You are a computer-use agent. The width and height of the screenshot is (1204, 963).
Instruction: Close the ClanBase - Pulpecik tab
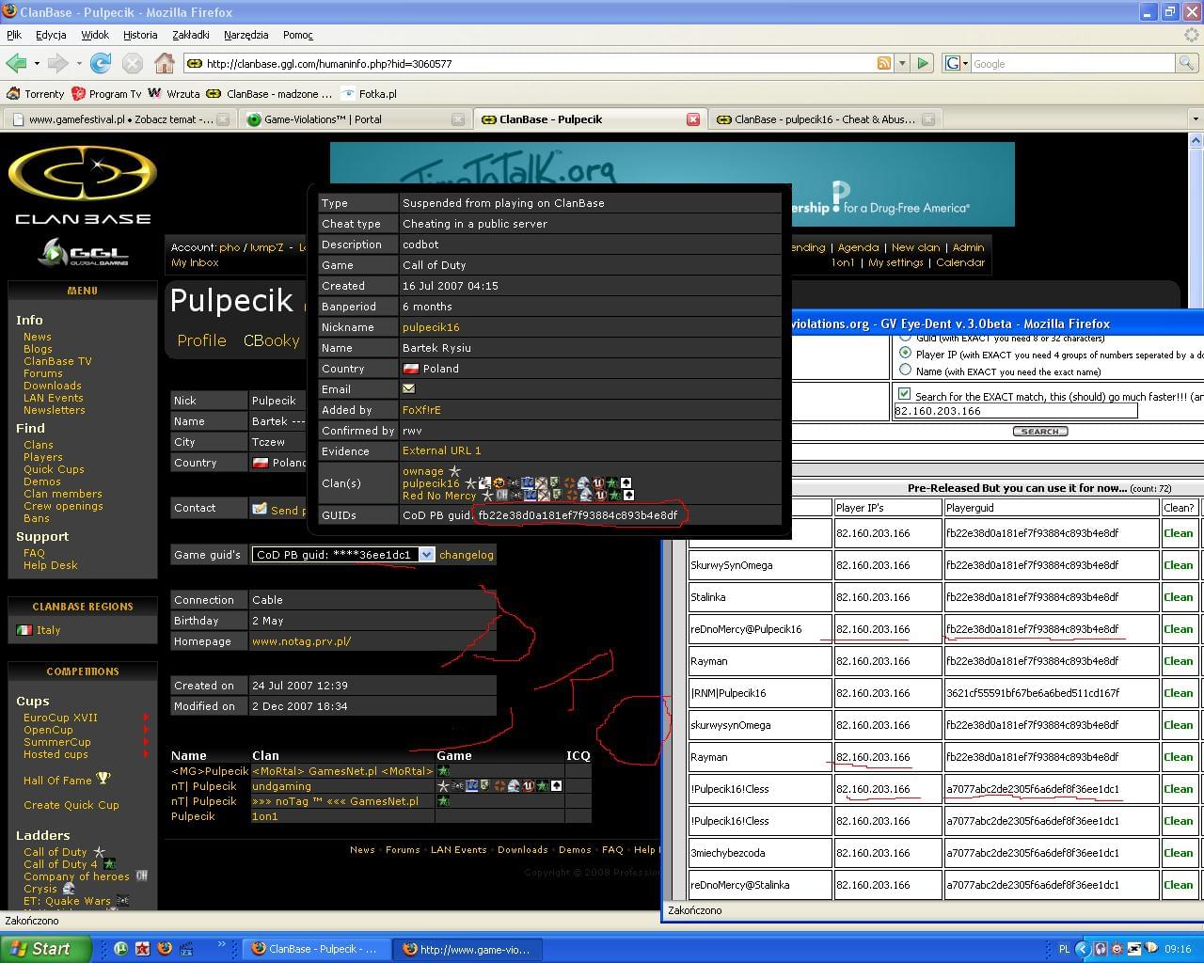(693, 119)
